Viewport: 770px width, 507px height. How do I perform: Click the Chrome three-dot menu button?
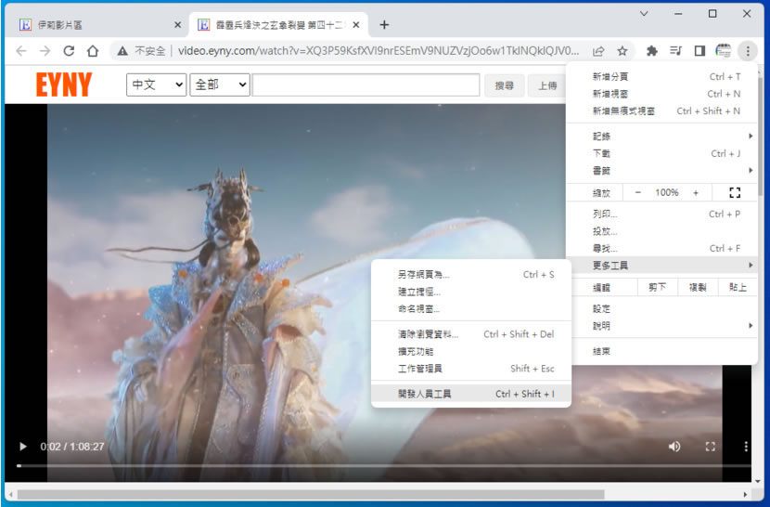(748, 51)
